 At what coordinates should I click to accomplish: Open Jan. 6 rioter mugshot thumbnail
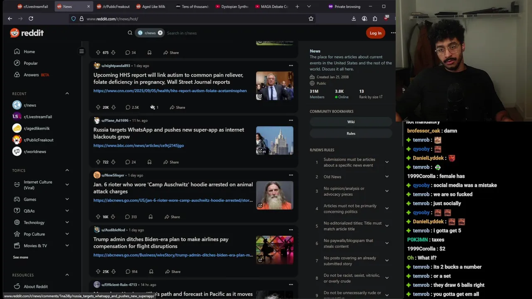275,195
